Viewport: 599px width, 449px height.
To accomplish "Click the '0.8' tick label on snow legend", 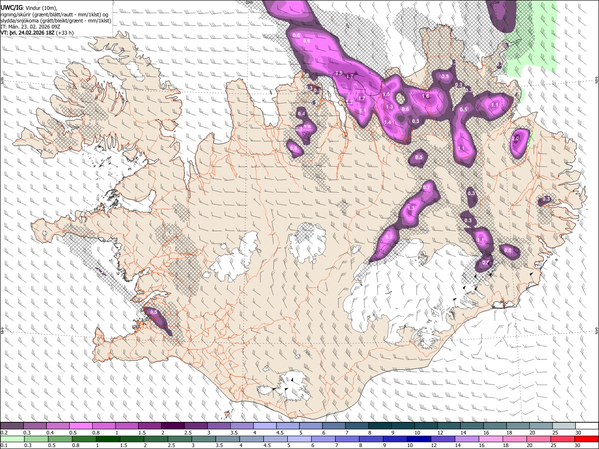I will pyautogui.click(x=95, y=433).
